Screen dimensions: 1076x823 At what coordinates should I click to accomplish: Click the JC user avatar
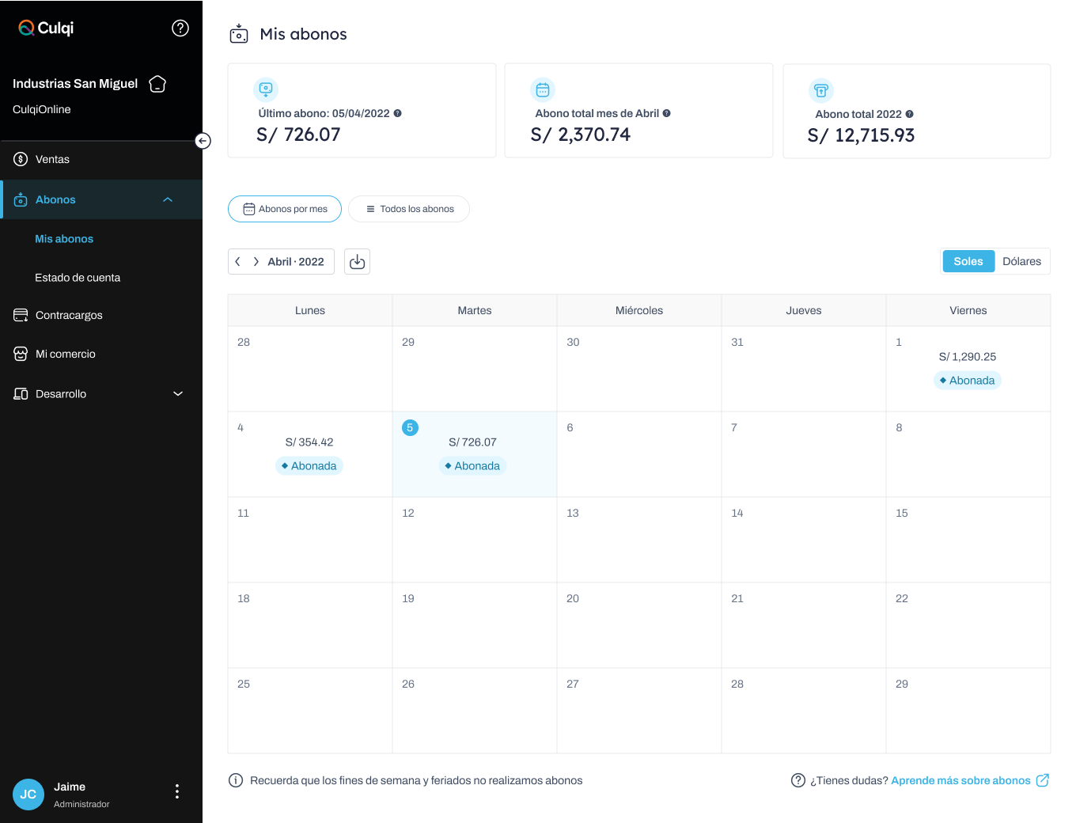[x=28, y=795]
